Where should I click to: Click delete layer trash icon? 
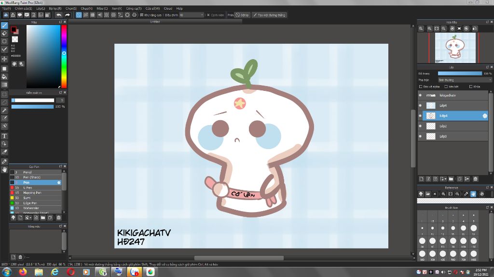click(475, 179)
